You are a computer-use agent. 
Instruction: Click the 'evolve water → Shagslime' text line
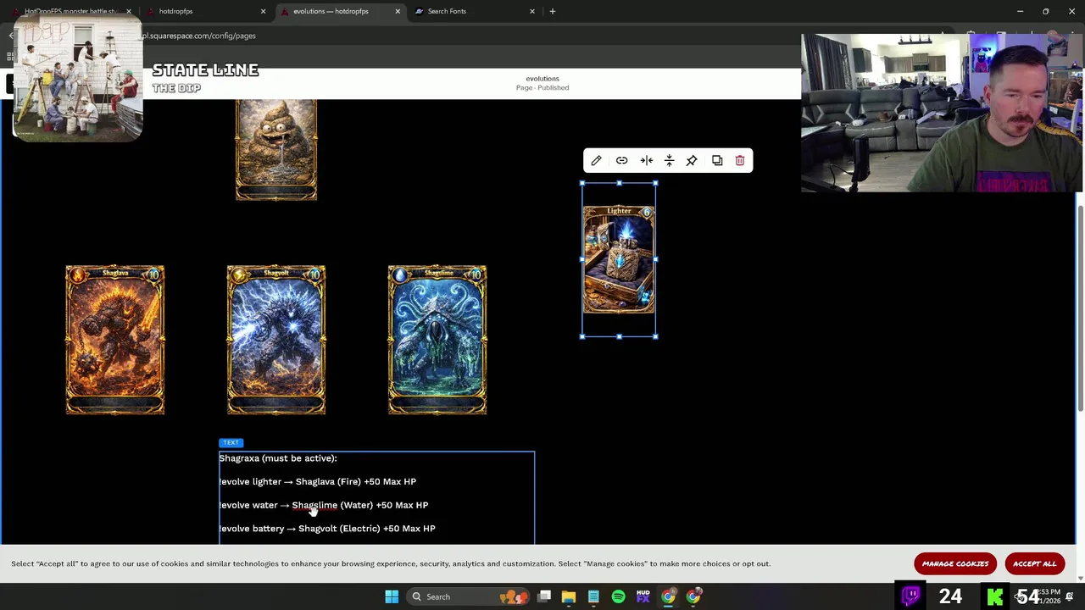323,505
